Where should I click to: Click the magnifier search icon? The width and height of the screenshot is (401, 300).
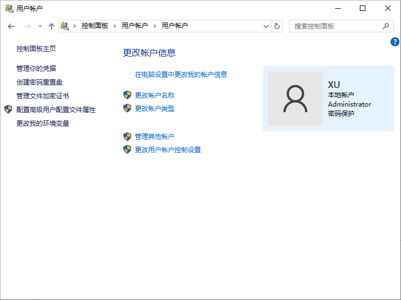click(x=386, y=26)
